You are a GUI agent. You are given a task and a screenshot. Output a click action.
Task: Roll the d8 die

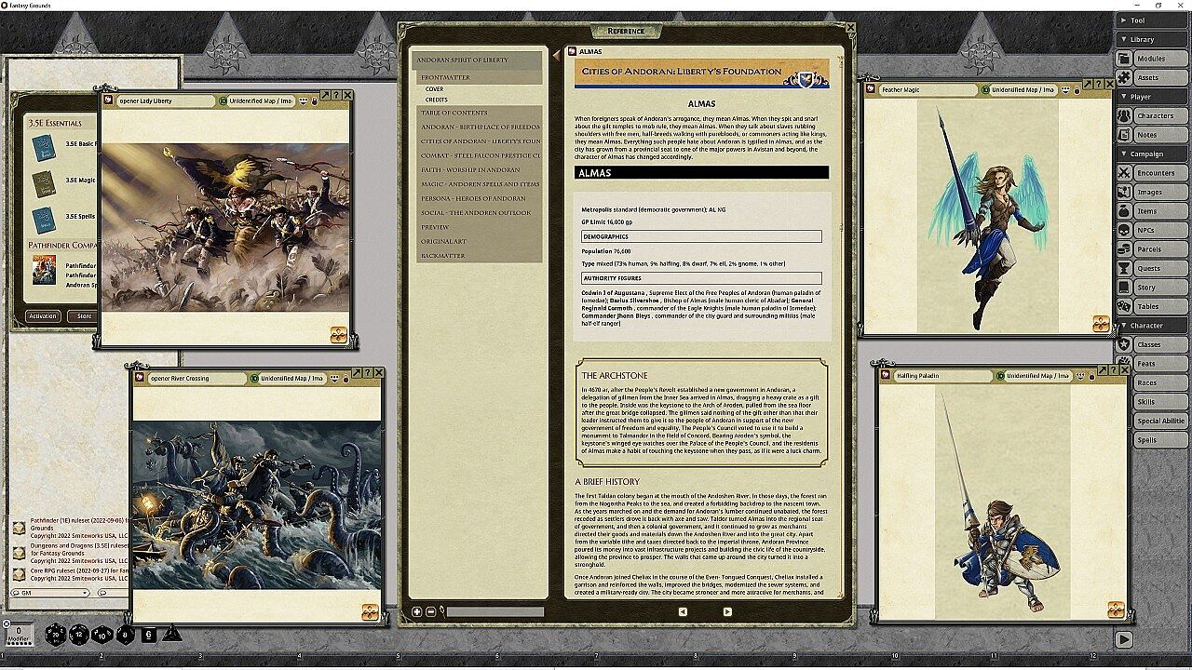point(126,635)
